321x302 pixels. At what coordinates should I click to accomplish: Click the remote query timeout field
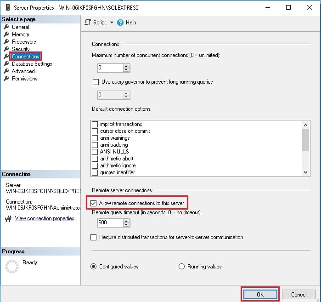(x=110, y=223)
